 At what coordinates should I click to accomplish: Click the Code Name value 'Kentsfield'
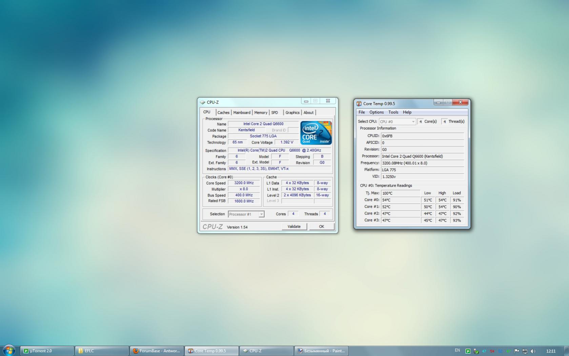pyautogui.click(x=246, y=130)
